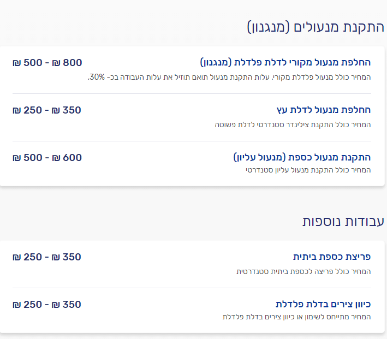Viewport: 387px width, 339px height.
Task: Click ₪250 - ₪350 price for wooden door lock
Action: tap(47, 110)
